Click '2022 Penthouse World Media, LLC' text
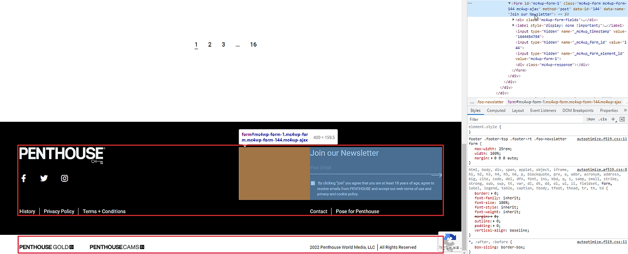The height and width of the screenshot is (254, 628). [x=342, y=247]
